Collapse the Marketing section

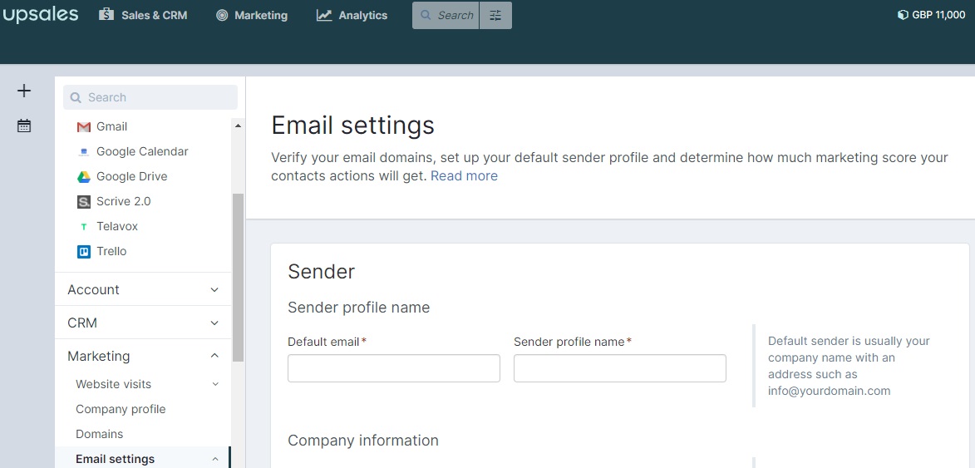click(x=143, y=356)
